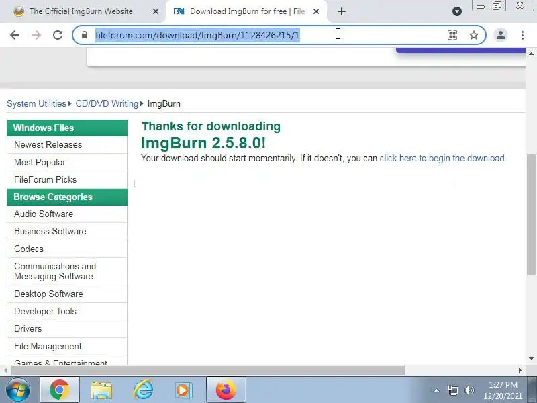Open Windows Media Player from taskbar
Image resolution: width=537 pixels, height=403 pixels.
click(x=184, y=390)
